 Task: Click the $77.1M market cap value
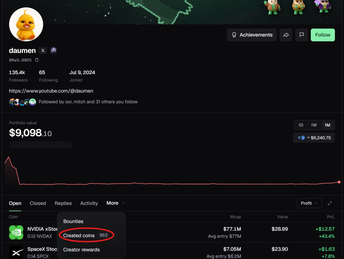coord(232,229)
